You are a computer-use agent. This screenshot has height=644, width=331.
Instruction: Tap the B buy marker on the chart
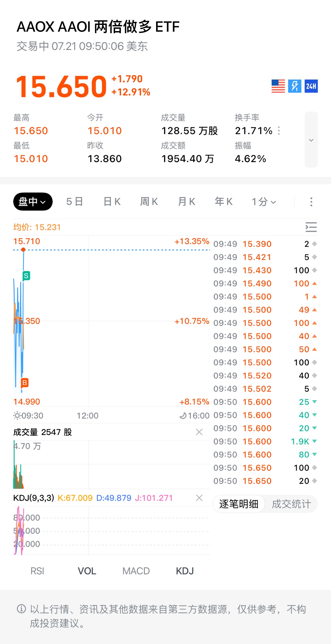point(25,383)
